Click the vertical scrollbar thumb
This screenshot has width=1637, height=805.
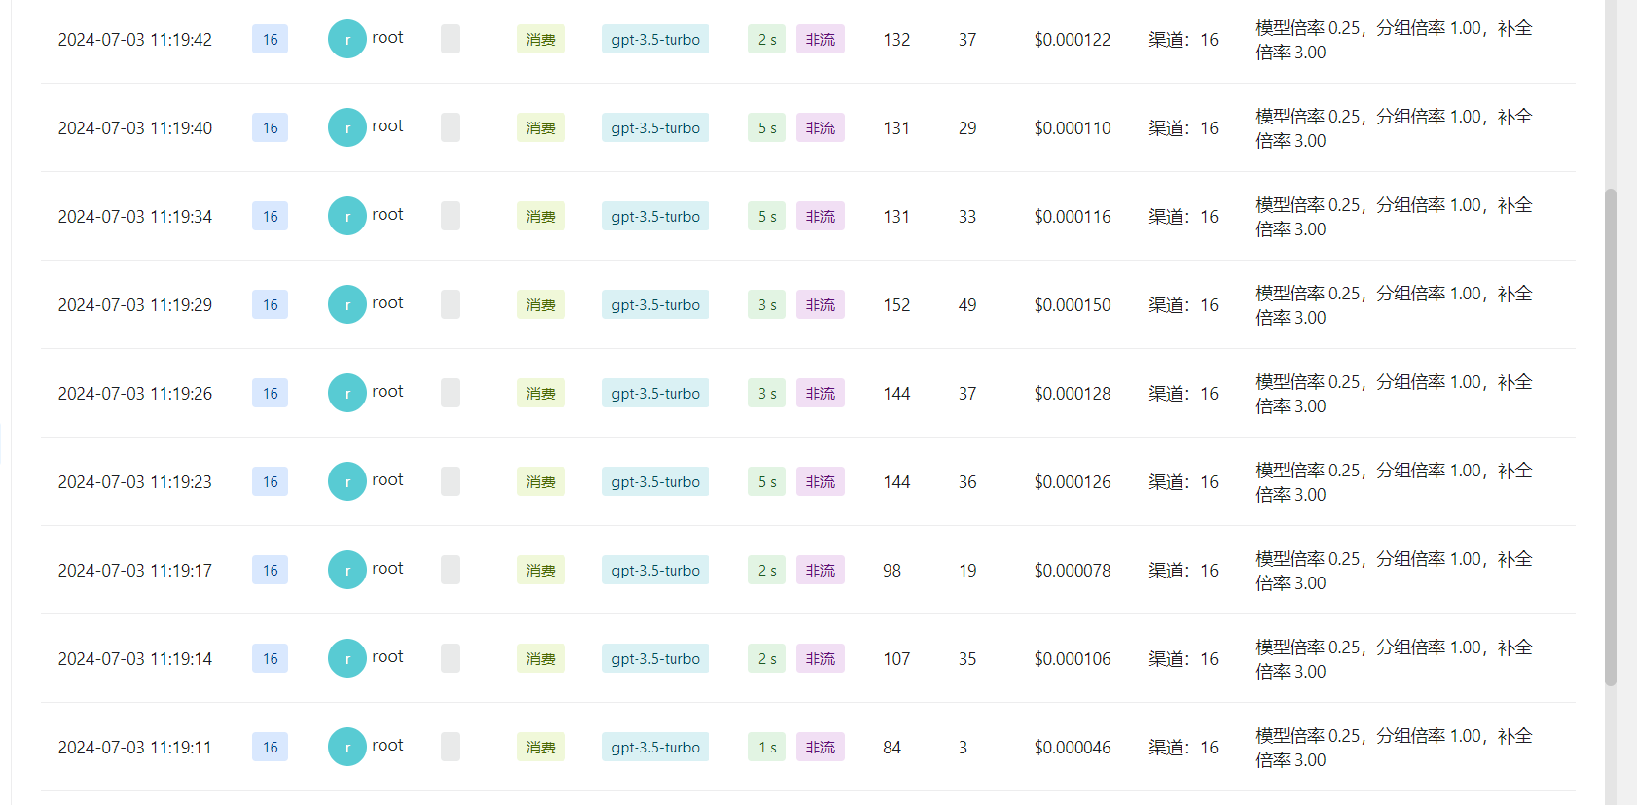tap(1611, 437)
